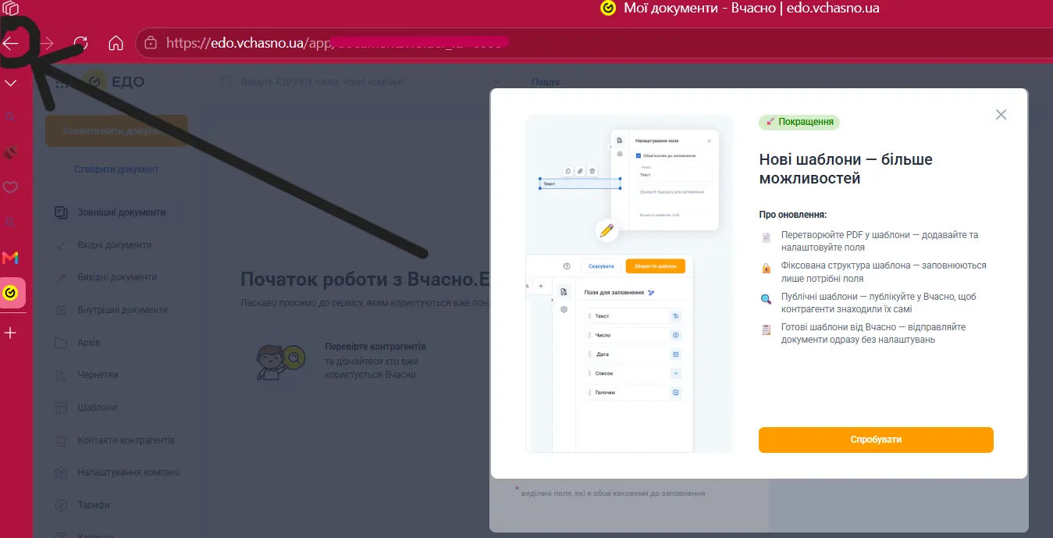This screenshot has width=1053, height=538.
Task: Open the tab stack icon at top-left corner
Action: pyautogui.click(x=11, y=9)
